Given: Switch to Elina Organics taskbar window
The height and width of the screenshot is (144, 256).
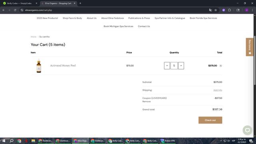Looking at the screenshot, I should coord(80,141).
